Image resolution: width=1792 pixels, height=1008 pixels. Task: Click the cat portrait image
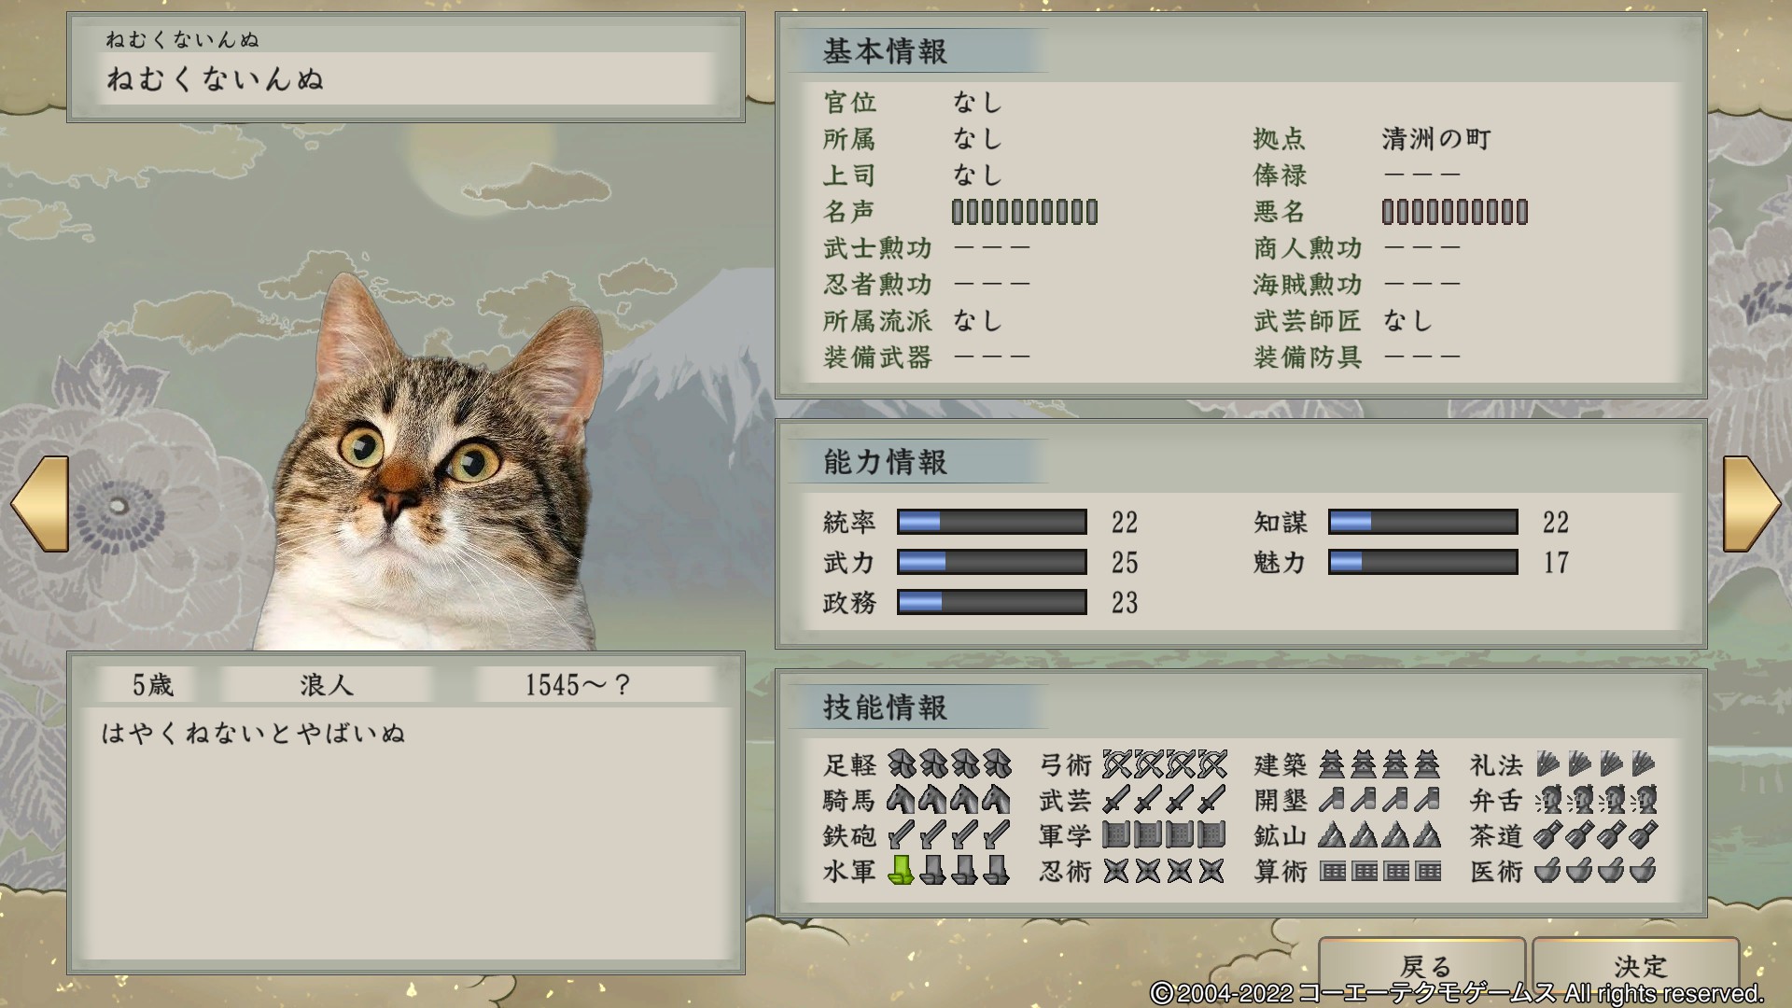point(429,462)
